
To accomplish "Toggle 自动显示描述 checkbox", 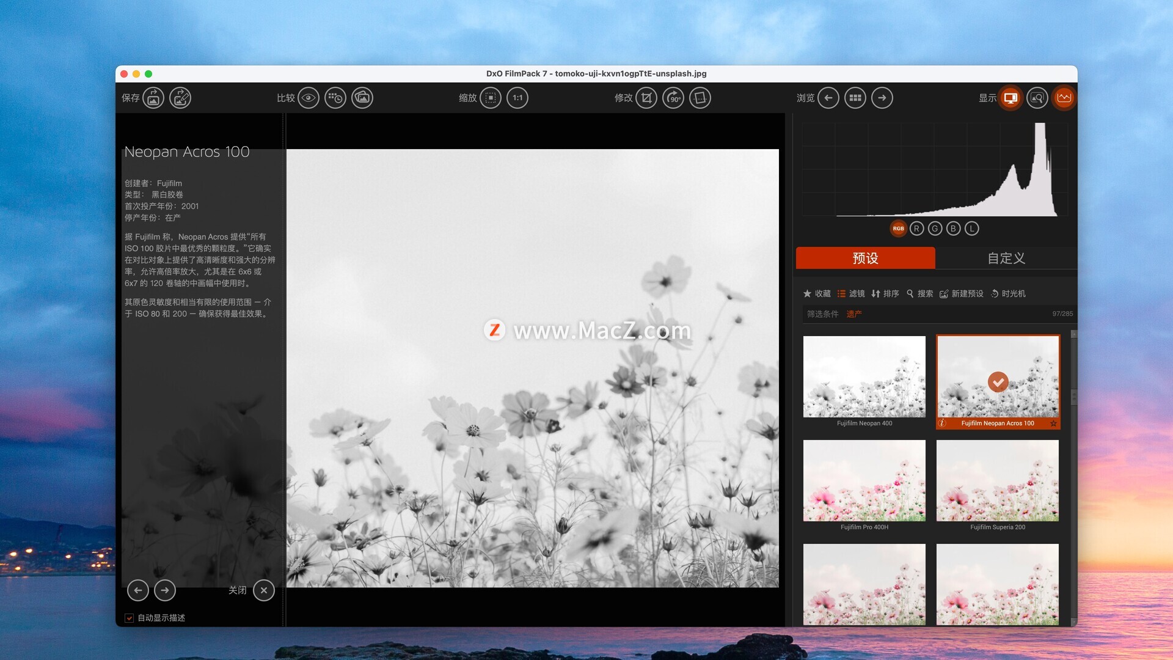I will click(x=130, y=618).
